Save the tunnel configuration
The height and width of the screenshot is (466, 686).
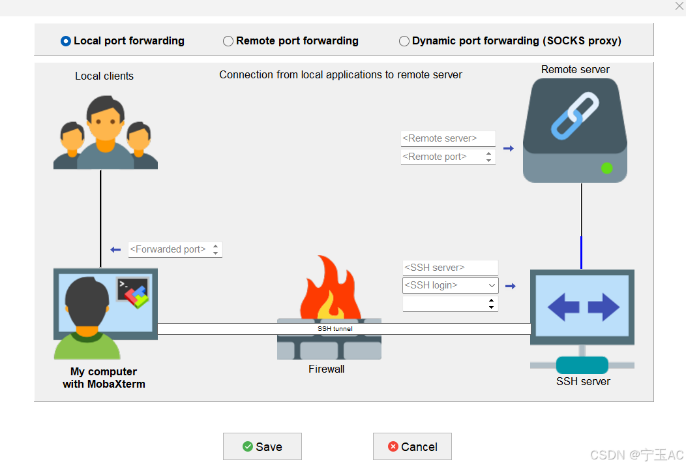[263, 446]
